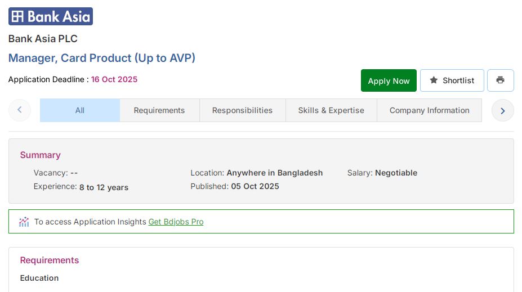The width and height of the screenshot is (522, 292).
Task: Select the All tab
Action: (80, 110)
